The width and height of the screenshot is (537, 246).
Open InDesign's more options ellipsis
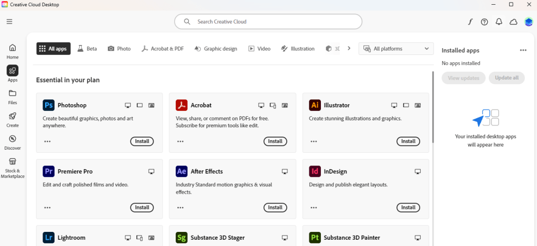point(314,207)
